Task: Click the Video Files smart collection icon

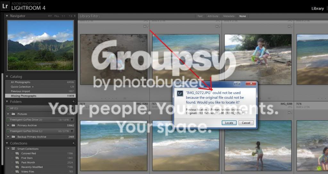Action: point(17,172)
